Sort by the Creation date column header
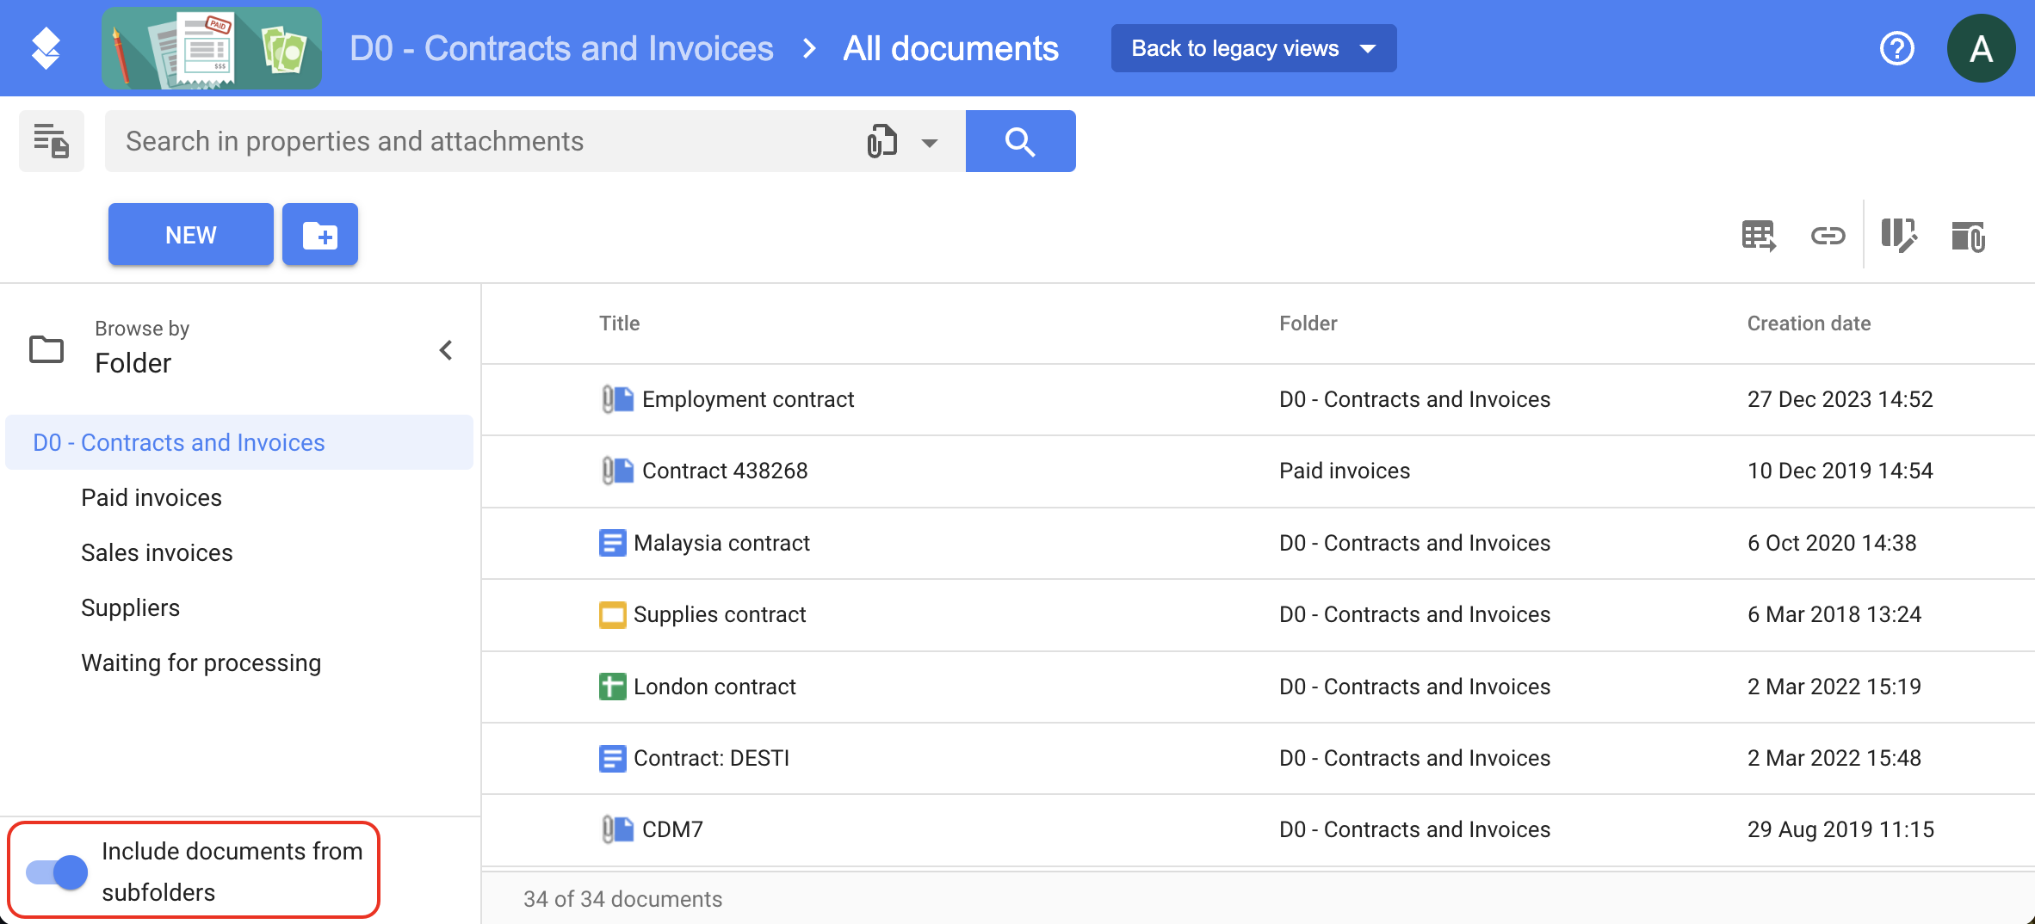2035x924 pixels. point(1809,323)
